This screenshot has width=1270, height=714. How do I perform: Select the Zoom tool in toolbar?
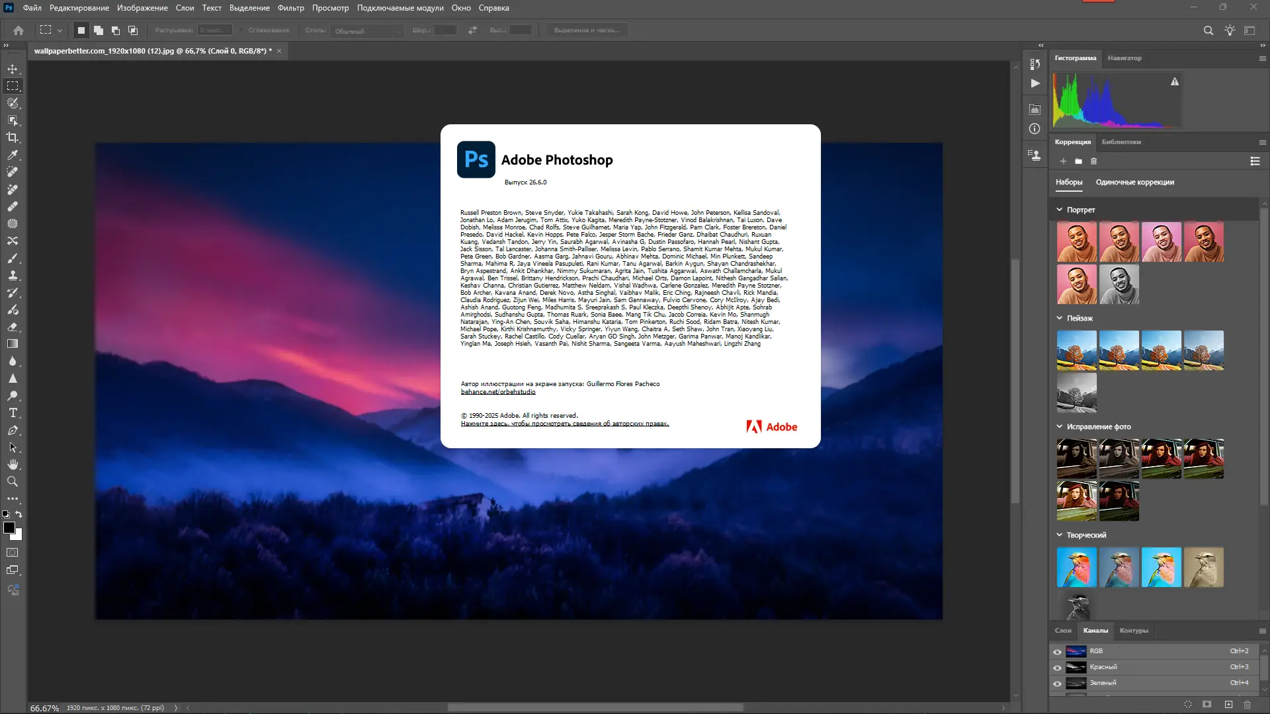point(13,481)
